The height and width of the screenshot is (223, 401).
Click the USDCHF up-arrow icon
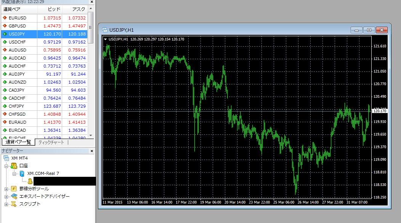click(x=5, y=42)
